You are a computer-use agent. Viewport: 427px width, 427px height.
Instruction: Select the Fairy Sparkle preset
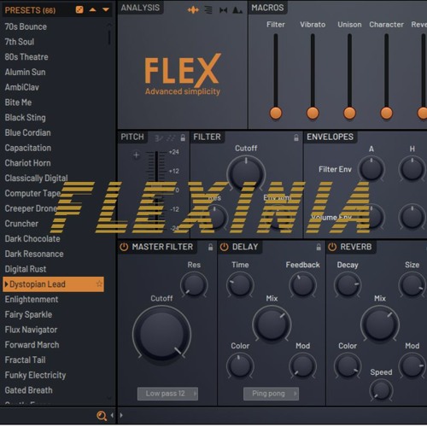tap(28, 314)
